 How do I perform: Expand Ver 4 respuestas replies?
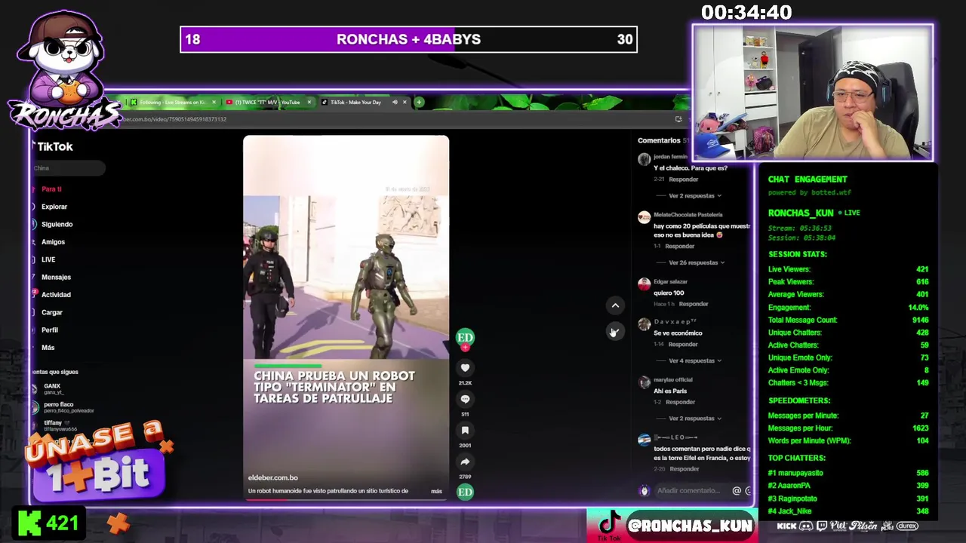[x=695, y=360]
